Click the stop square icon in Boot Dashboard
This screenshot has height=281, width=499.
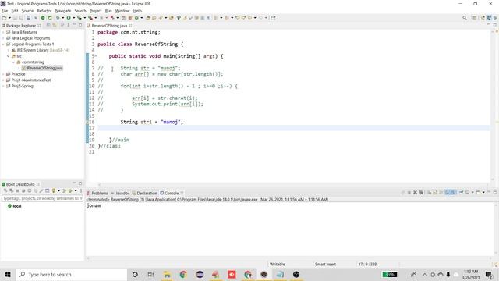coord(17,190)
